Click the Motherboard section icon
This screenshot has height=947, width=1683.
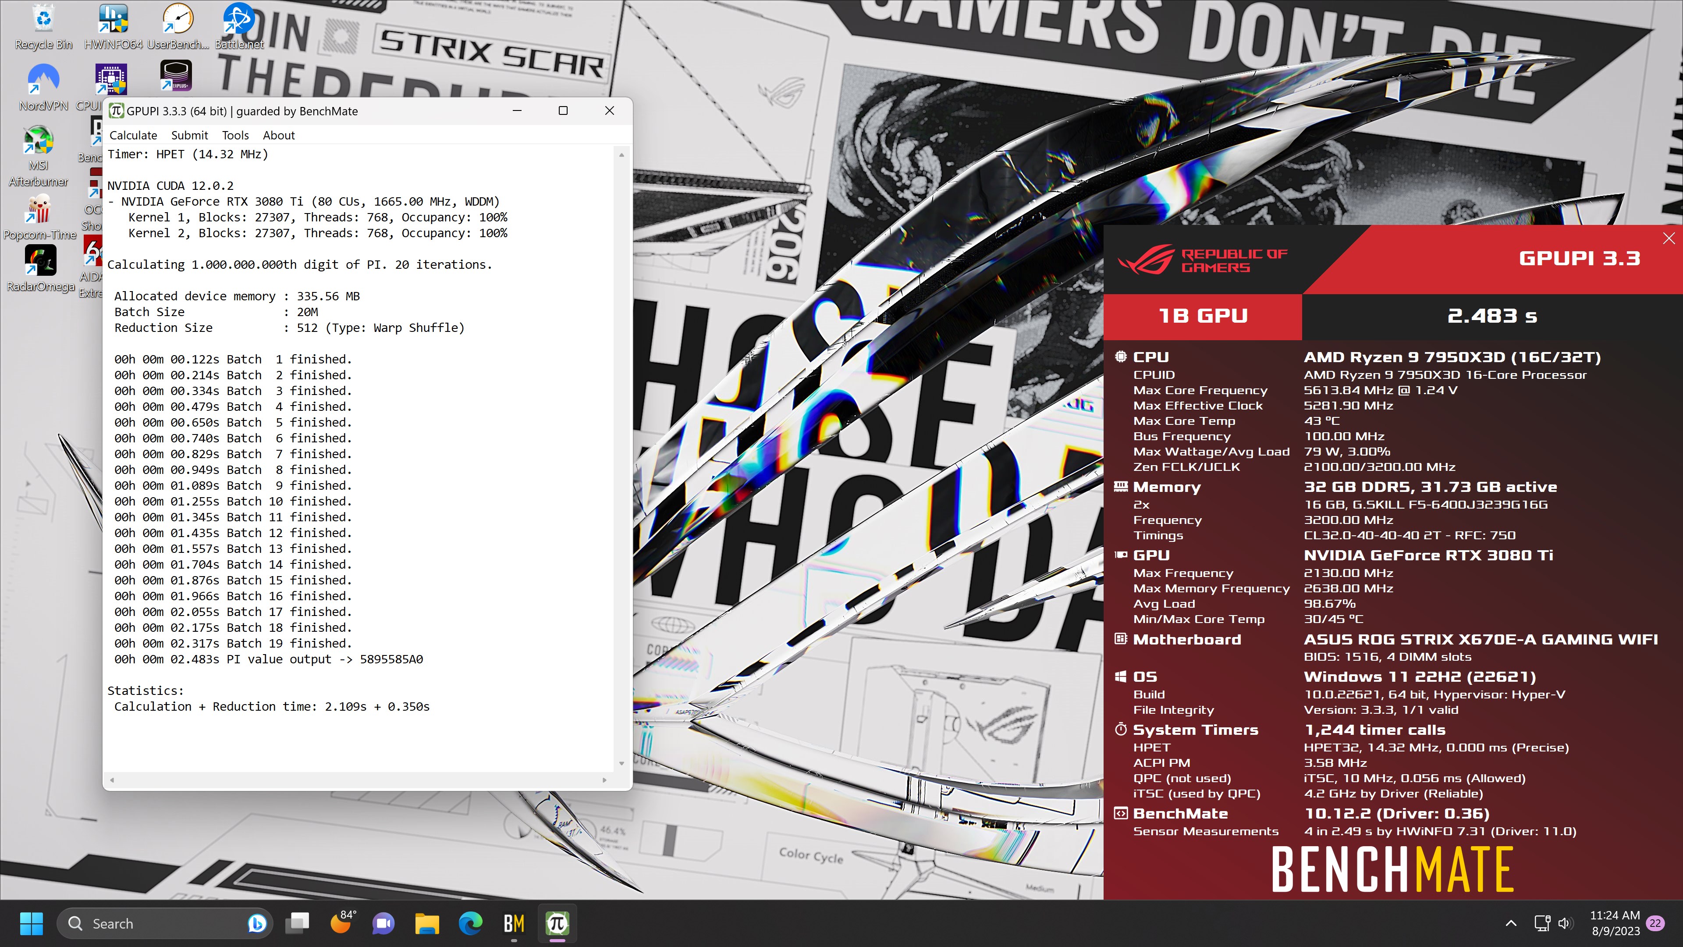pyautogui.click(x=1121, y=638)
